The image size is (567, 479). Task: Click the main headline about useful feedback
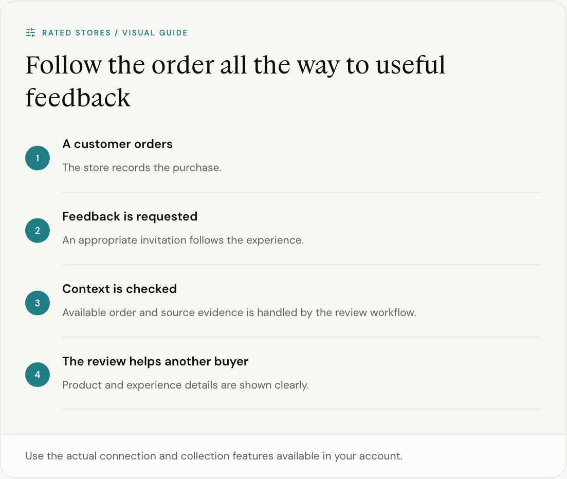[235, 81]
